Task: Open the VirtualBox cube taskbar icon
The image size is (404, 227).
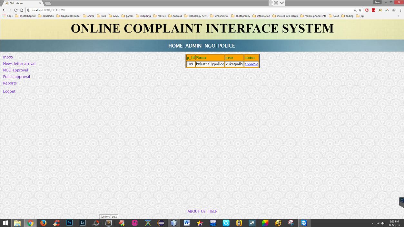Action: [x=174, y=223]
